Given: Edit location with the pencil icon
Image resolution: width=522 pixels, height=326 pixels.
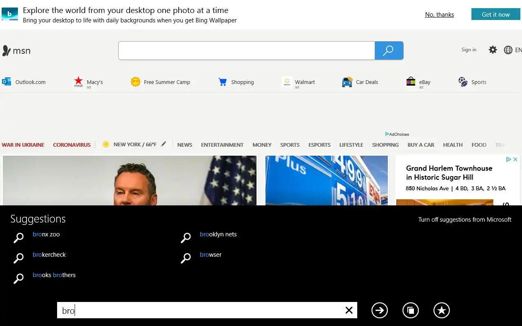Looking at the screenshot, I should 164,144.
